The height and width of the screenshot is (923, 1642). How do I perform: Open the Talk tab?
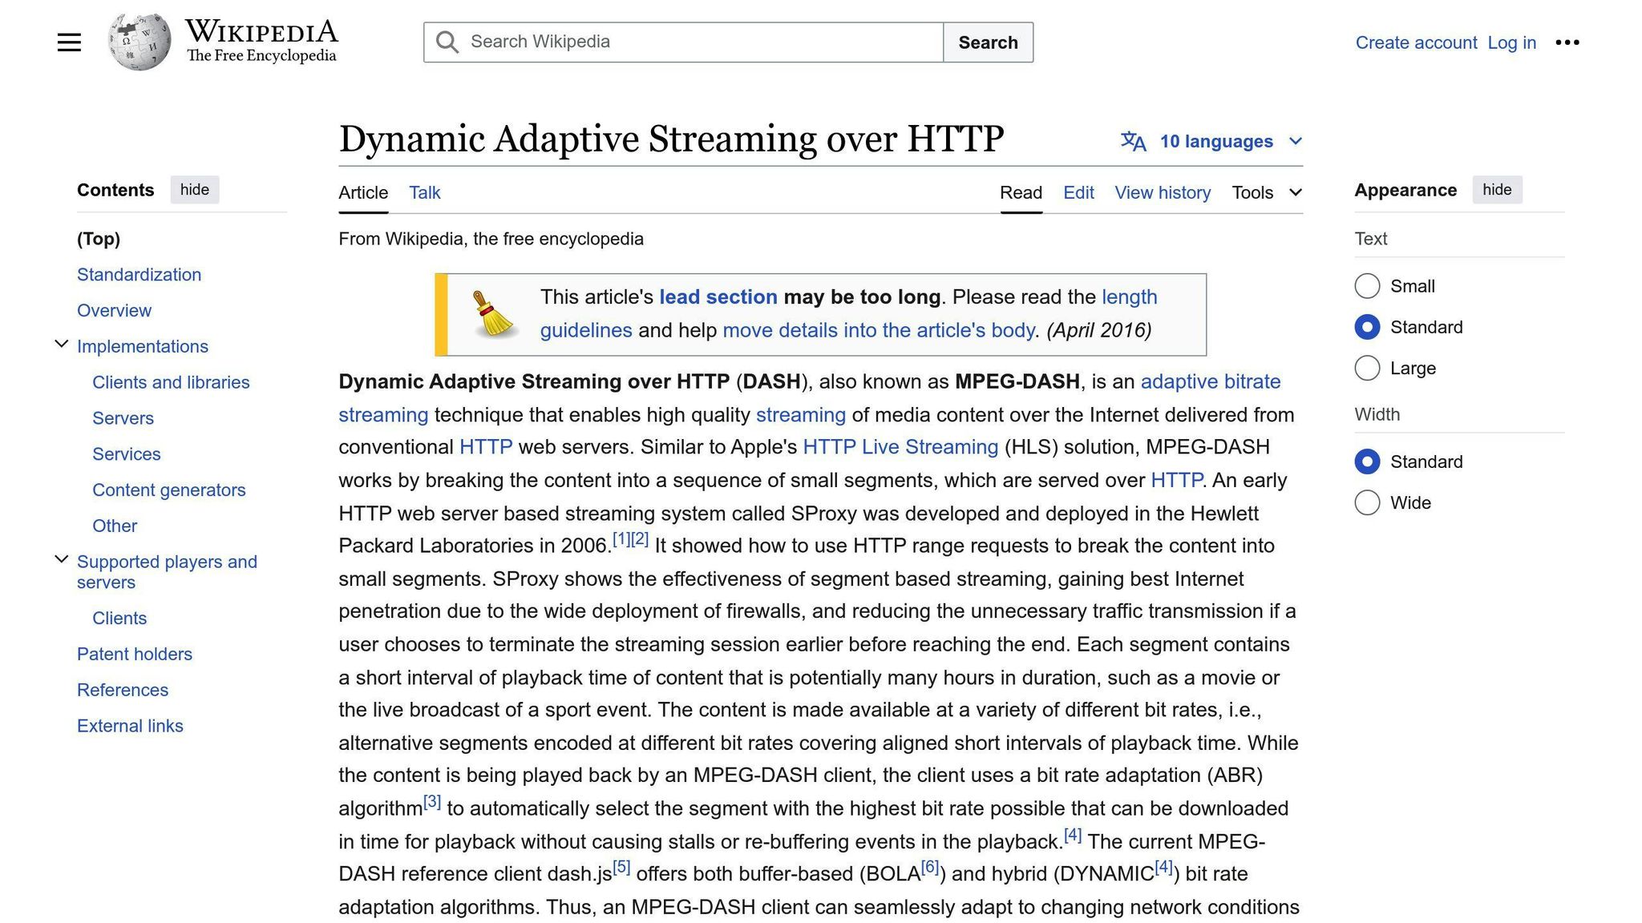coord(424,192)
